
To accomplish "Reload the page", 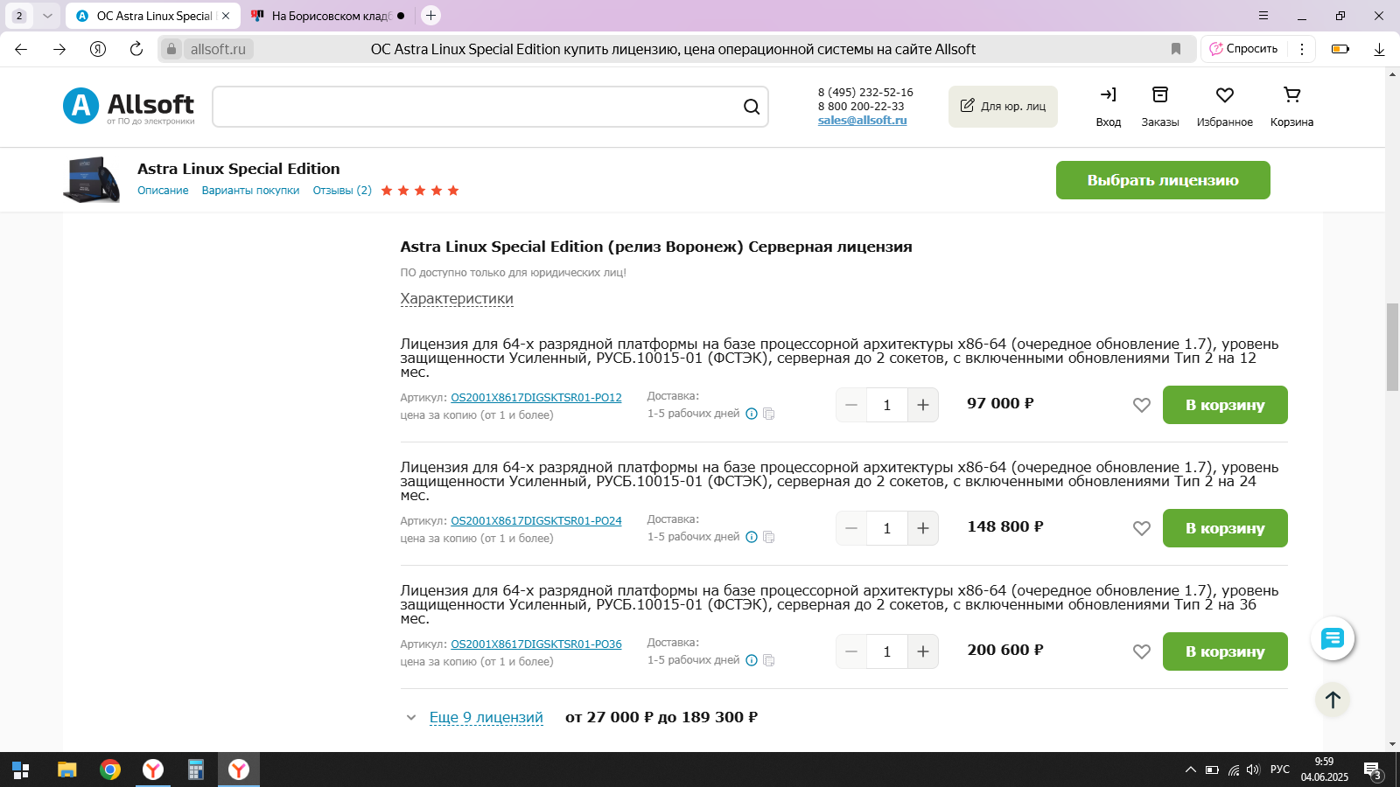I will [136, 49].
